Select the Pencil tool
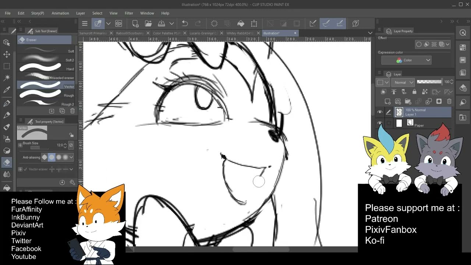This screenshot has width=471, height=265. click(x=7, y=115)
